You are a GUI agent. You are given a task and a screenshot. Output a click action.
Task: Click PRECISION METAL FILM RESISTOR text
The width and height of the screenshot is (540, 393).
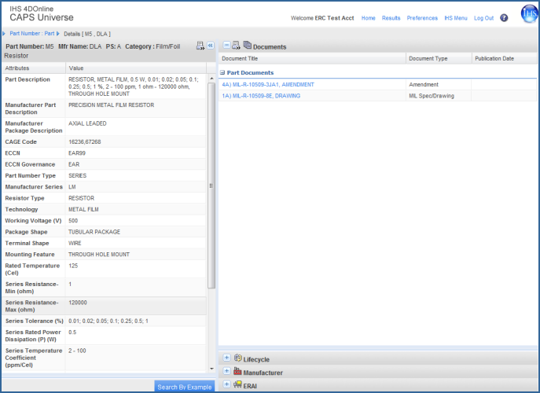112,105
